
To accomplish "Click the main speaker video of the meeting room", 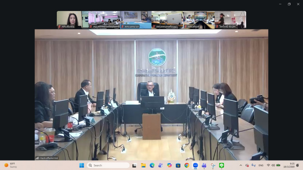I will click(151, 94).
